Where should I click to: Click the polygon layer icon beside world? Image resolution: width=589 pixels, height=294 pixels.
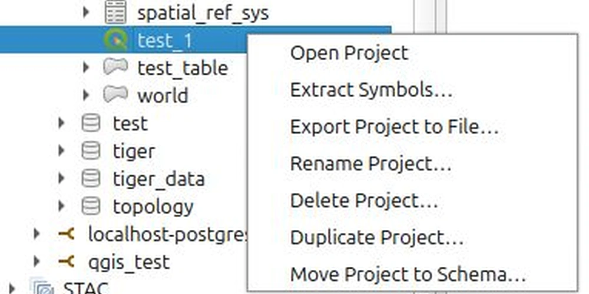tap(115, 95)
